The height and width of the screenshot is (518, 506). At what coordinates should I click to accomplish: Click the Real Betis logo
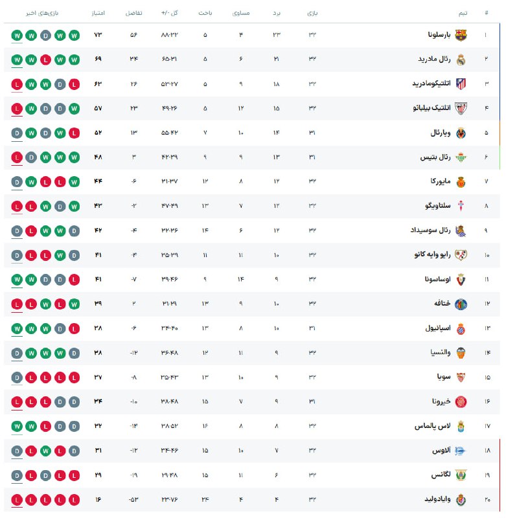pos(461,157)
